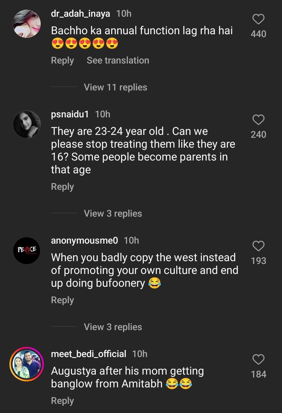Click See translation link
The height and width of the screenshot is (413, 282).
tap(118, 60)
